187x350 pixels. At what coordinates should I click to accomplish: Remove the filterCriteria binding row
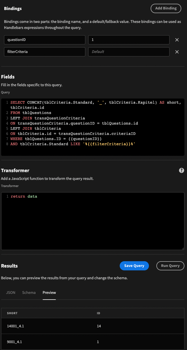(177, 52)
